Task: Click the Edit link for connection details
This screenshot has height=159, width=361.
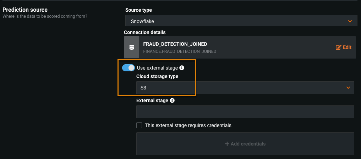Action: click(x=346, y=47)
